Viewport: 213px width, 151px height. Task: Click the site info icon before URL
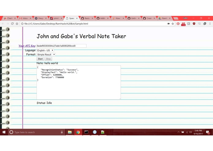(22, 24)
